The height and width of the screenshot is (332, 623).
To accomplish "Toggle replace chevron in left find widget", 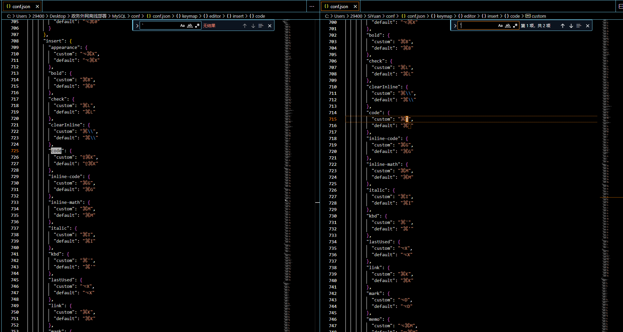I will (137, 26).
